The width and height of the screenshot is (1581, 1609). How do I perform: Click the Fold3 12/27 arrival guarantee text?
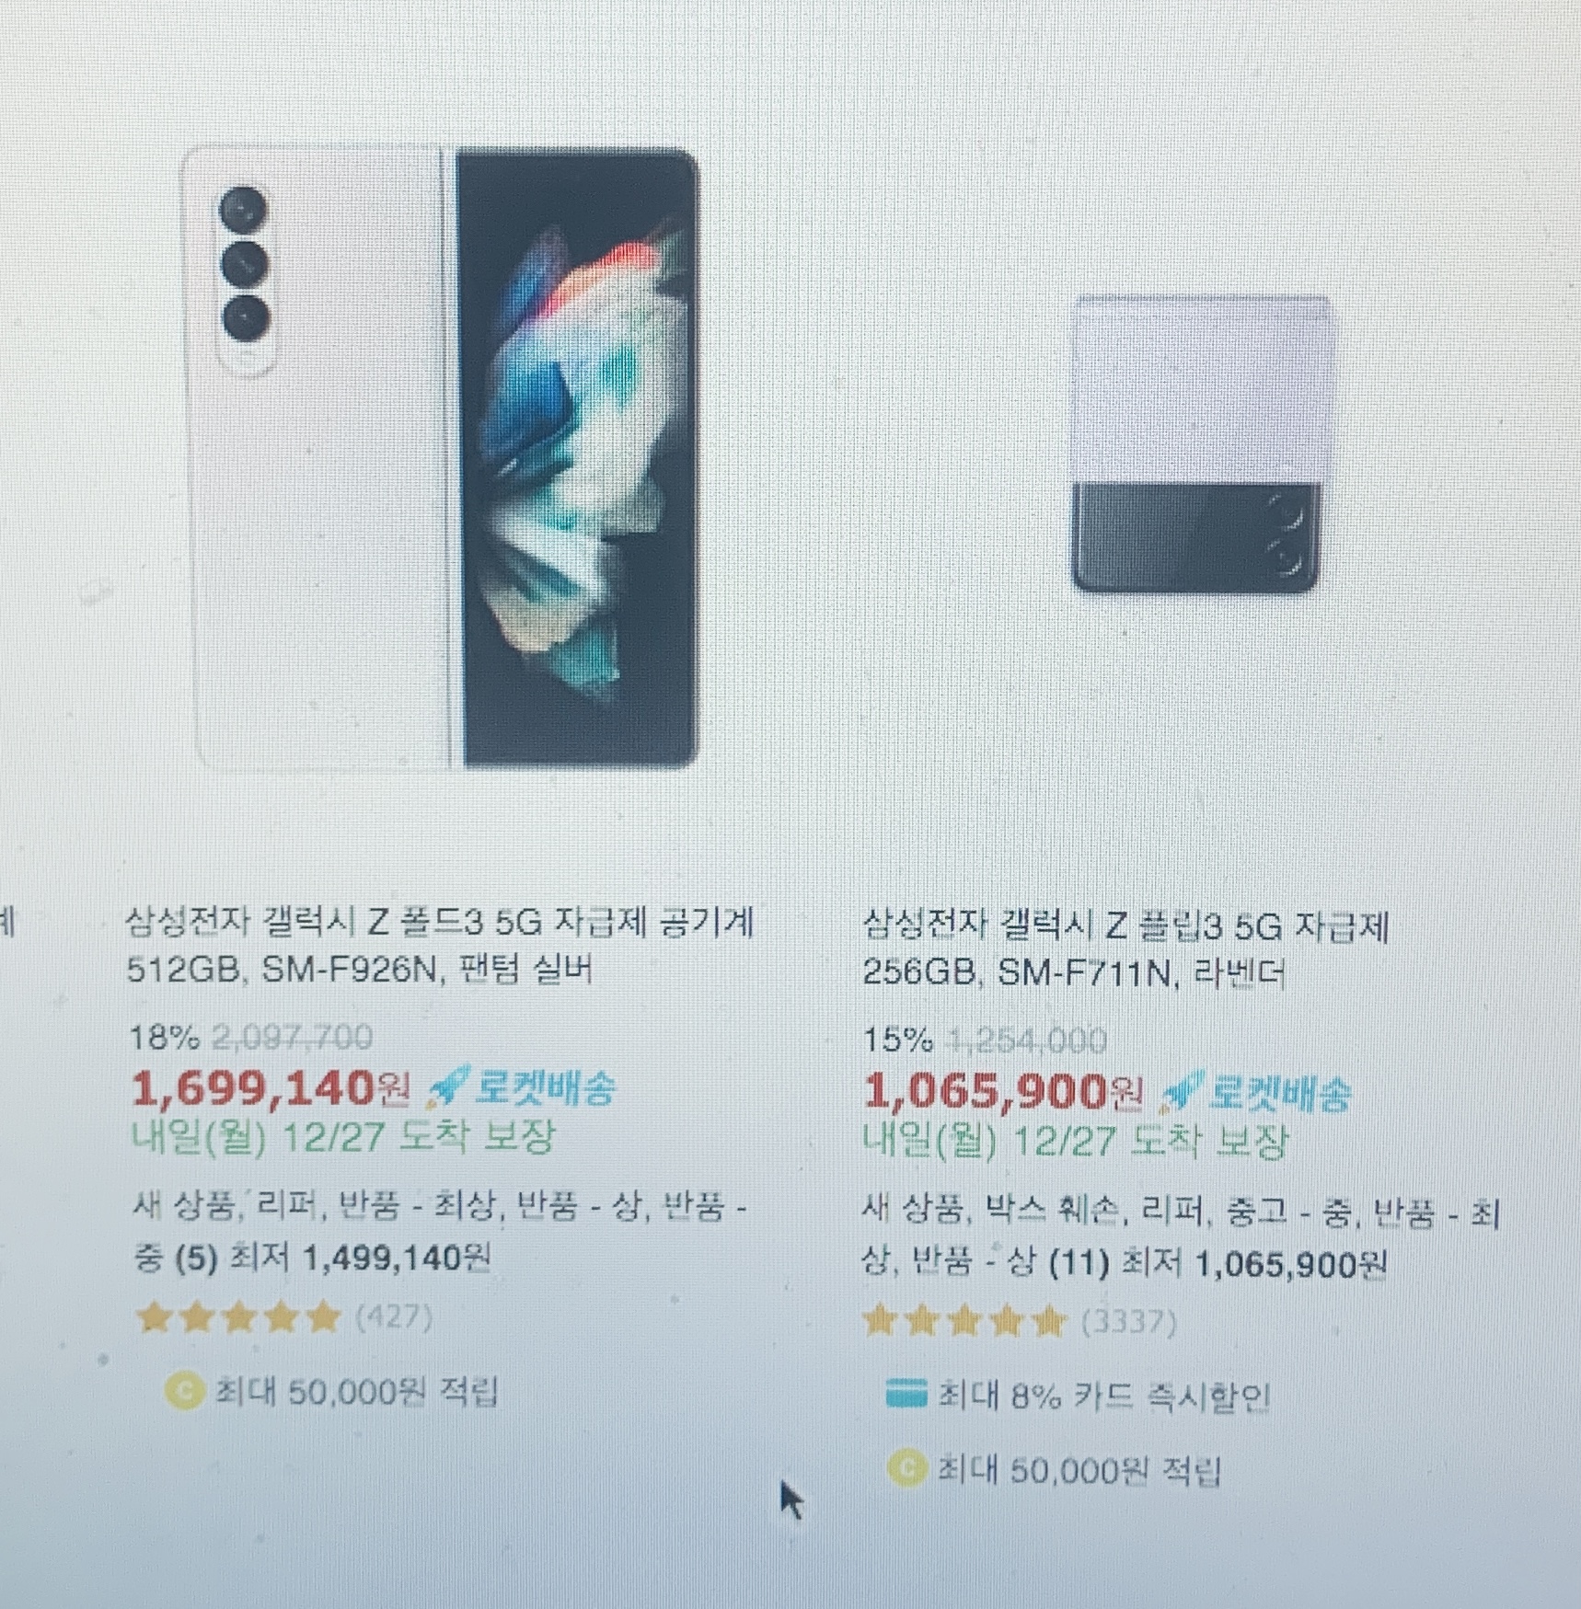(x=343, y=1137)
